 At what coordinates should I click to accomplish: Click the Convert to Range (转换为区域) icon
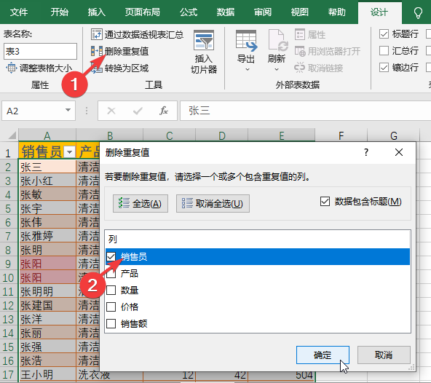pos(97,68)
